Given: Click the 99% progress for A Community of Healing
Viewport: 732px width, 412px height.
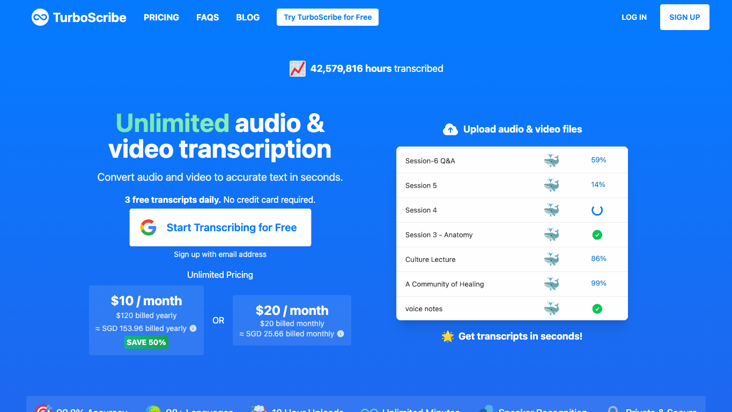Looking at the screenshot, I should click(x=598, y=283).
